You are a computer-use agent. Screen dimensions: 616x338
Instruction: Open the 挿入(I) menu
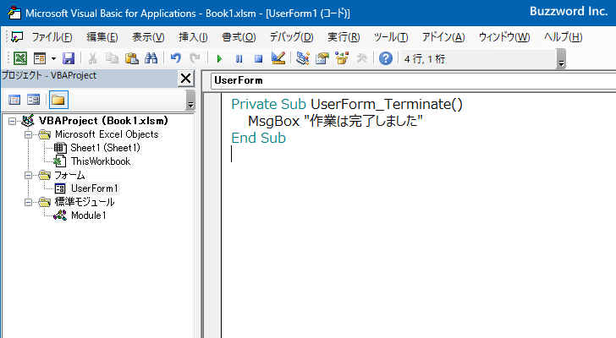pyautogui.click(x=193, y=37)
